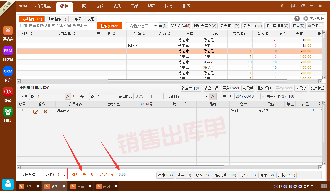Viewport: 330px width, 191px height.
Task: Click order table's horizontal scrollbar left arrow
Action: [19, 167]
